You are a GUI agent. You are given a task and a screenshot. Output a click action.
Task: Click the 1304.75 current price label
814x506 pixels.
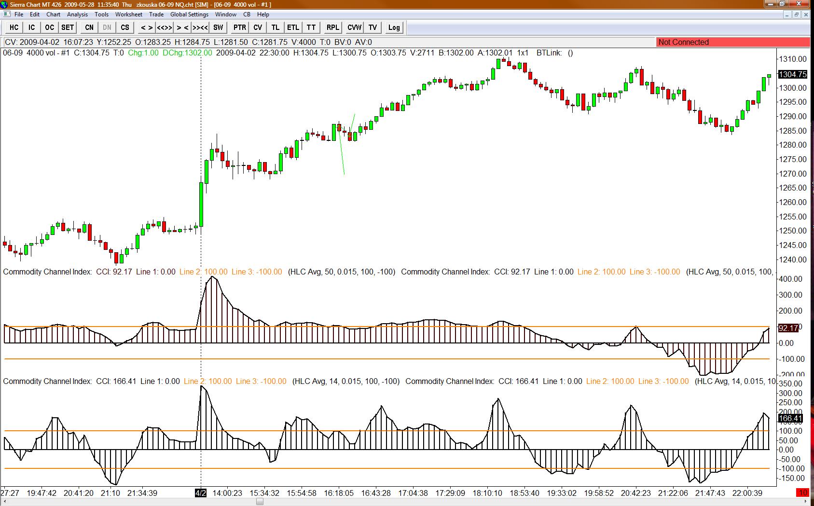point(792,74)
